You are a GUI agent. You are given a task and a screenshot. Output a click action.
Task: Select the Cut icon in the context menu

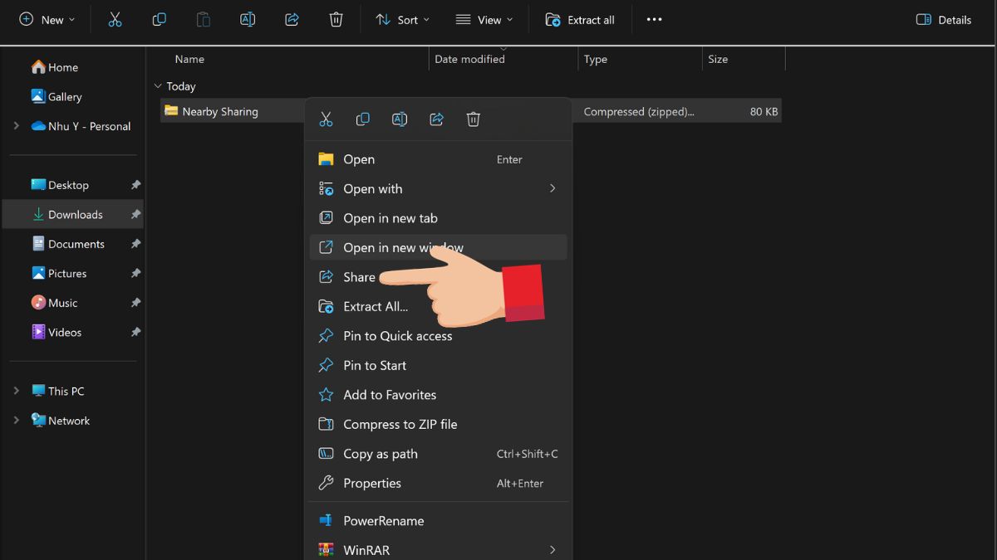[326, 119]
